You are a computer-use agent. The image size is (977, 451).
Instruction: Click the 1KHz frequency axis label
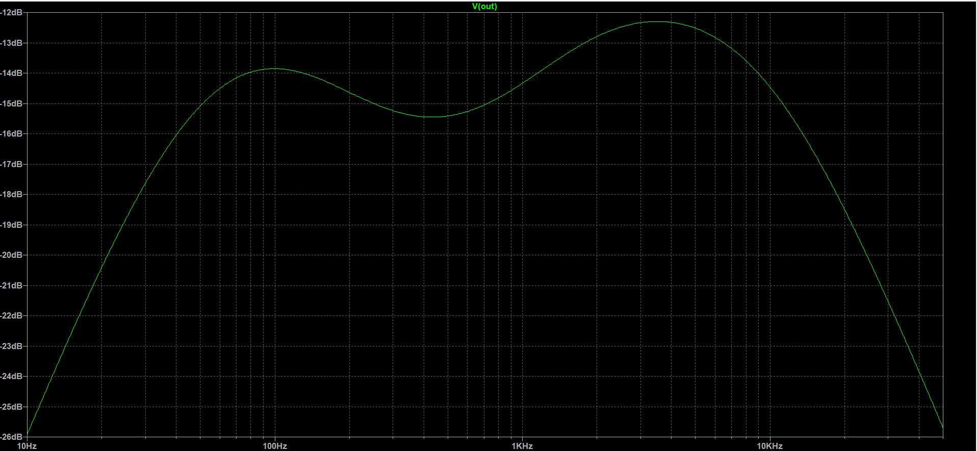click(522, 446)
